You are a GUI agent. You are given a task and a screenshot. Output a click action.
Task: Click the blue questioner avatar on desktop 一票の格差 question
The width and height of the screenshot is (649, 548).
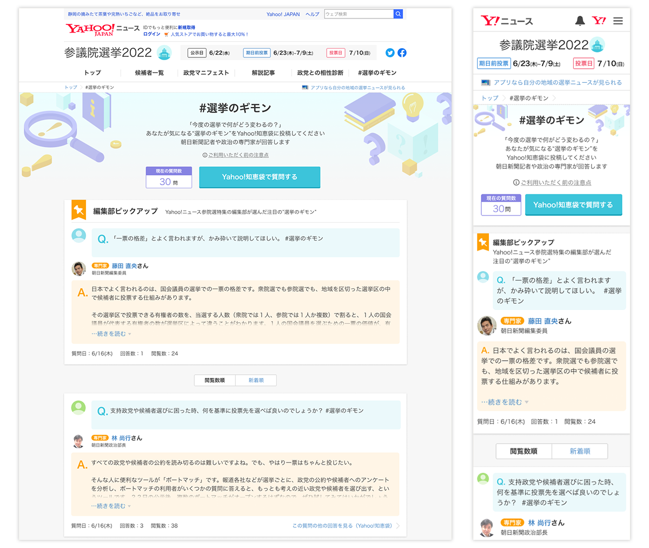coord(79,236)
